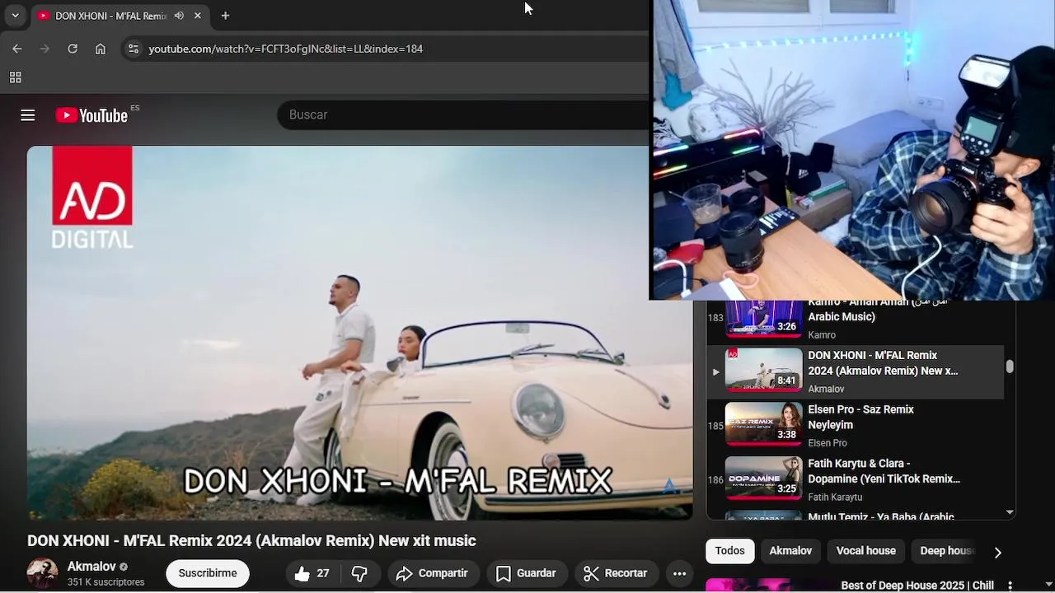1055x593 pixels.
Task: Open Best of Deep House 2025 suggestion
Action: 917,586
